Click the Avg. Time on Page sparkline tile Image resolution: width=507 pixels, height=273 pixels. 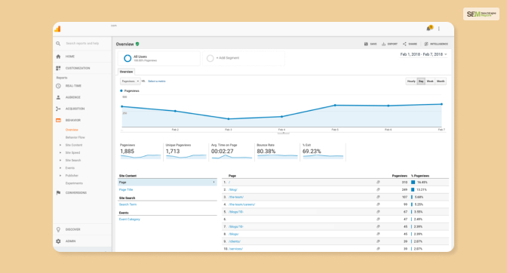point(232,152)
